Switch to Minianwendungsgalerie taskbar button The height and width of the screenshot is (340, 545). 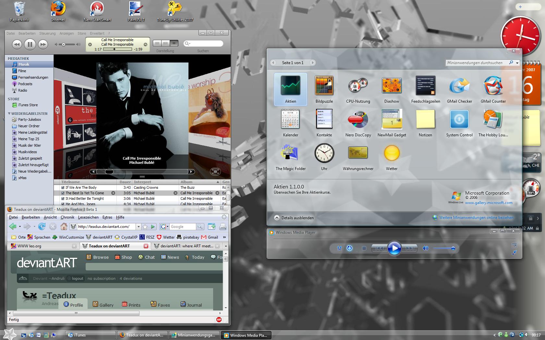point(194,335)
